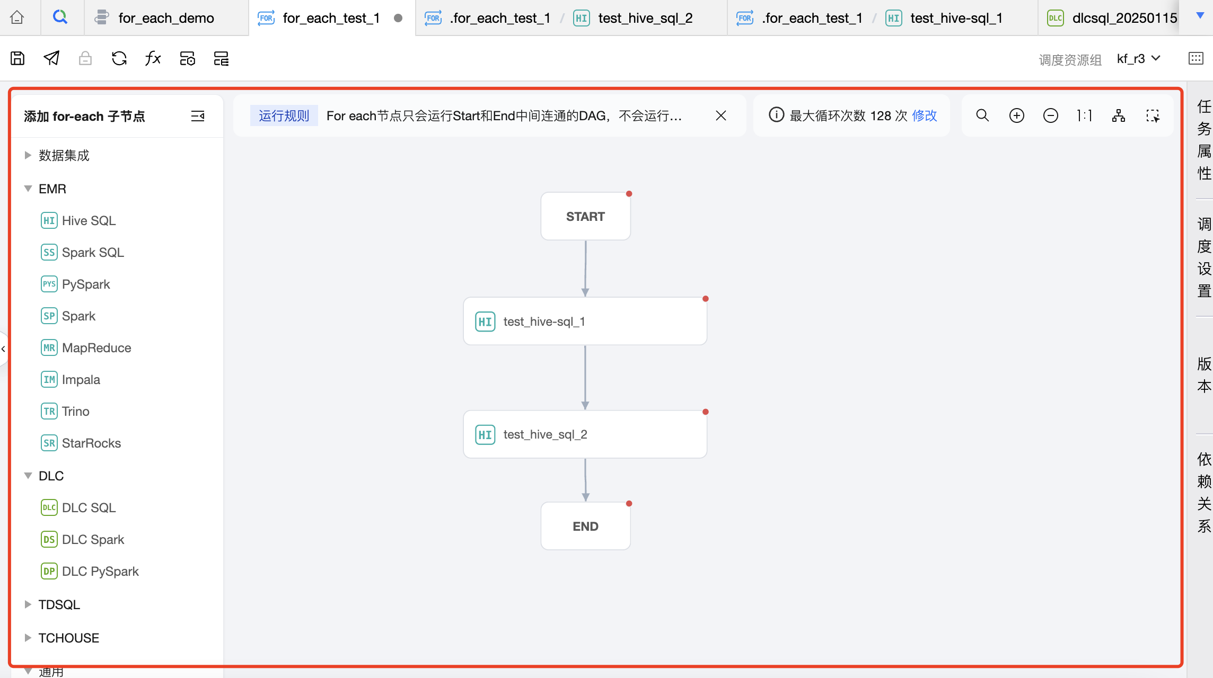Switch to the for_each_demo tab

[165, 18]
